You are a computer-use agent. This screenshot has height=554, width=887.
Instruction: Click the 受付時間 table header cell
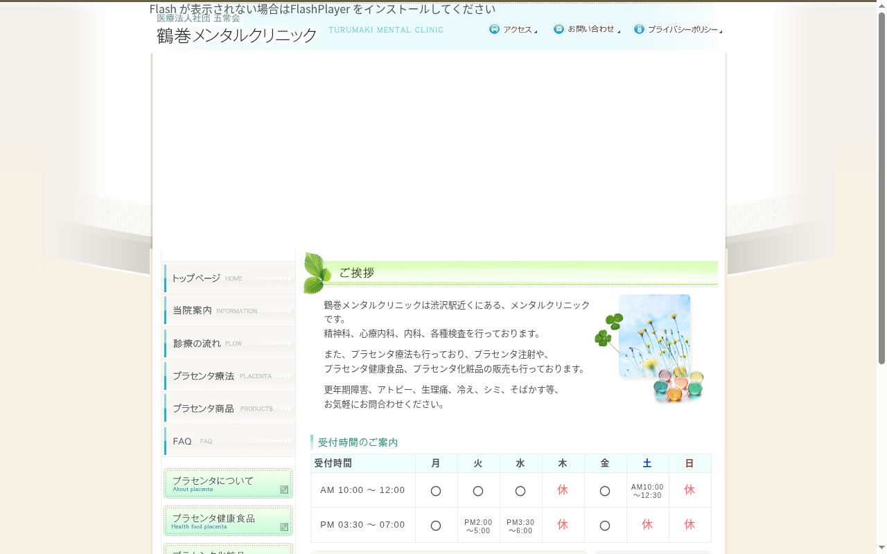[362, 463]
